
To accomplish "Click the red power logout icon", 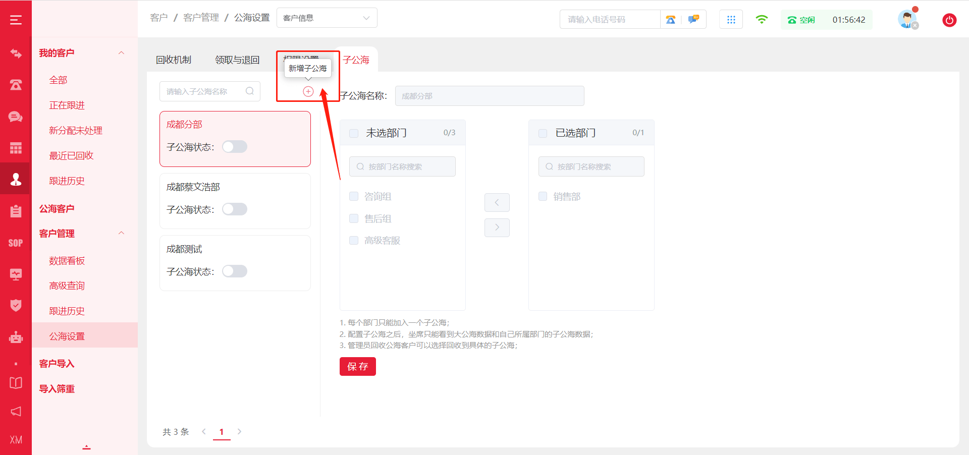I will click(949, 20).
